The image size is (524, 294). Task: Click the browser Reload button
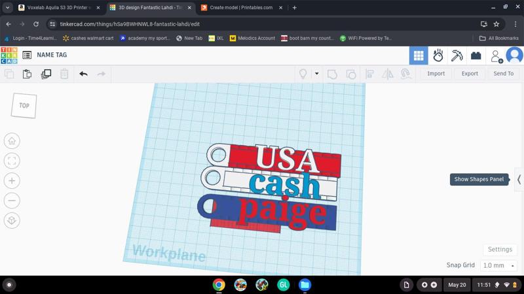[36, 24]
